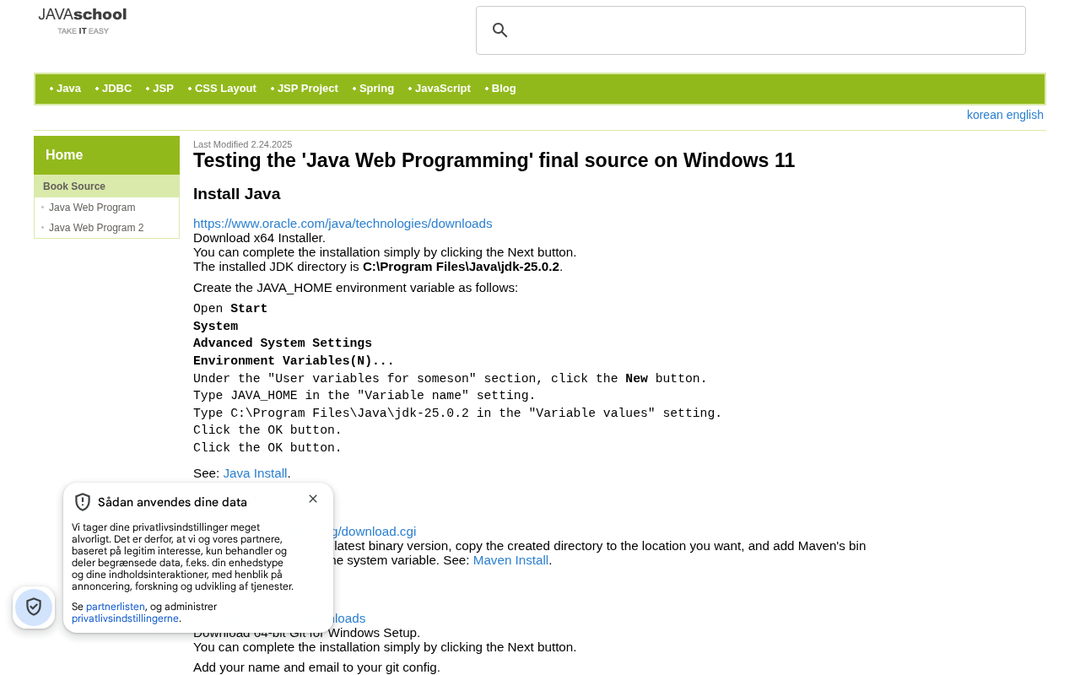Click the shield icon in privacy popup header
Viewport: 1080px width, 675px height.
pos(83,502)
